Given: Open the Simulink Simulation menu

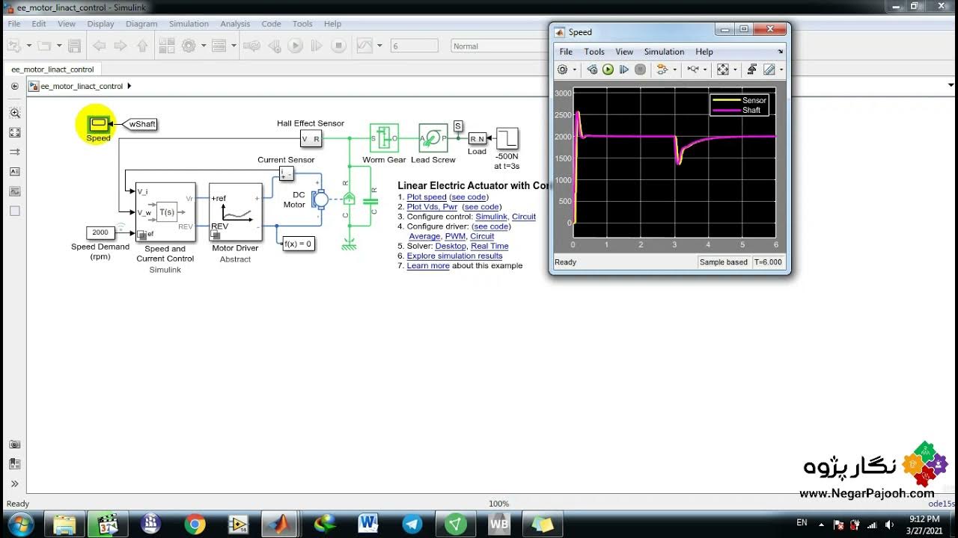Looking at the screenshot, I should [189, 24].
